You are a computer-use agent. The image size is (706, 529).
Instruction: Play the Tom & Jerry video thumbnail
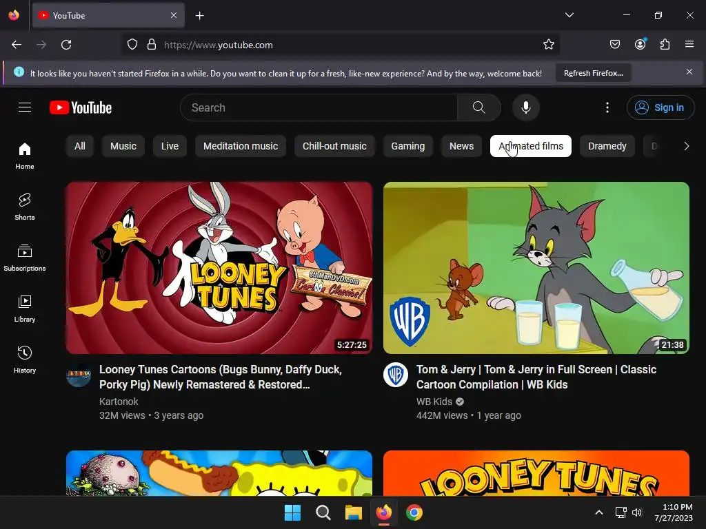point(536,268)
